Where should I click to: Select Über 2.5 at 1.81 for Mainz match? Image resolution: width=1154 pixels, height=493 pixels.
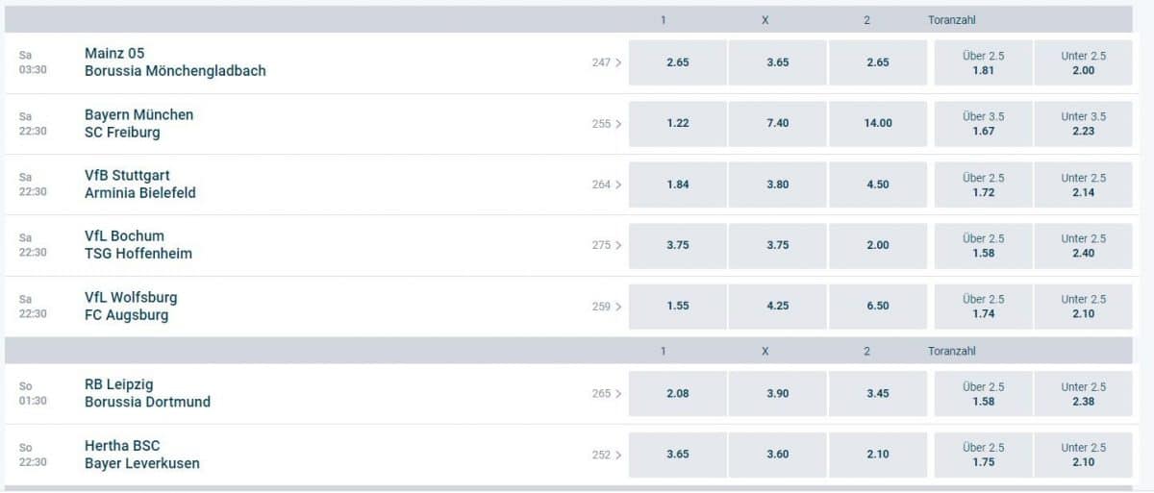coord(983,62)
